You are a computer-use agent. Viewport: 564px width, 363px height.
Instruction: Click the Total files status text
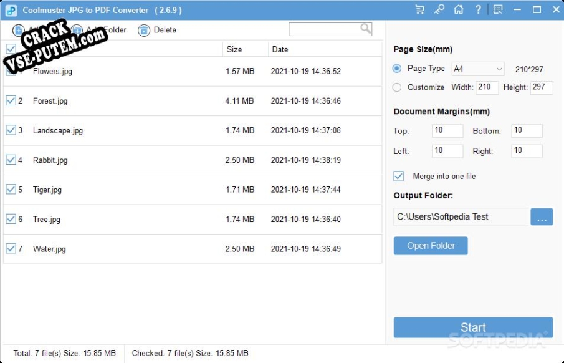point(64,353)
